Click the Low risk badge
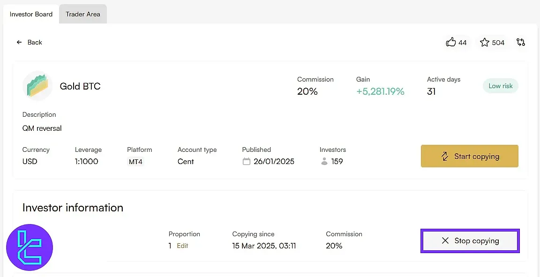Screen dimensions: 540x277 (x=500, y=86)
